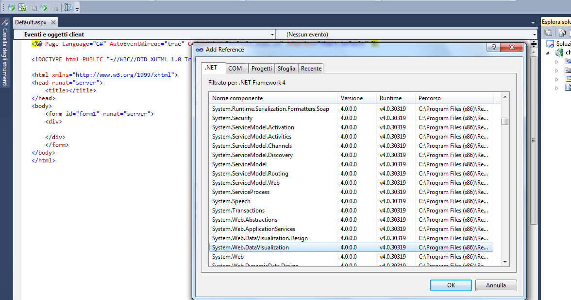Screen dimensions: 571x300
Task: Click the Start debugging toolbar icon
Action: pos(11,7)
